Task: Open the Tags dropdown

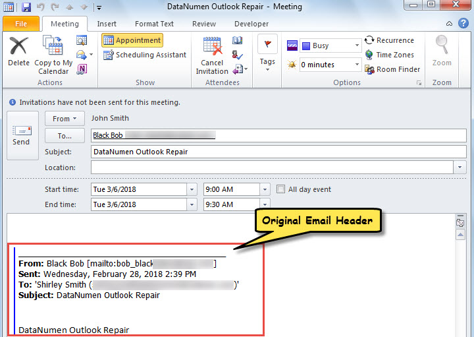Action: [267, 62]
